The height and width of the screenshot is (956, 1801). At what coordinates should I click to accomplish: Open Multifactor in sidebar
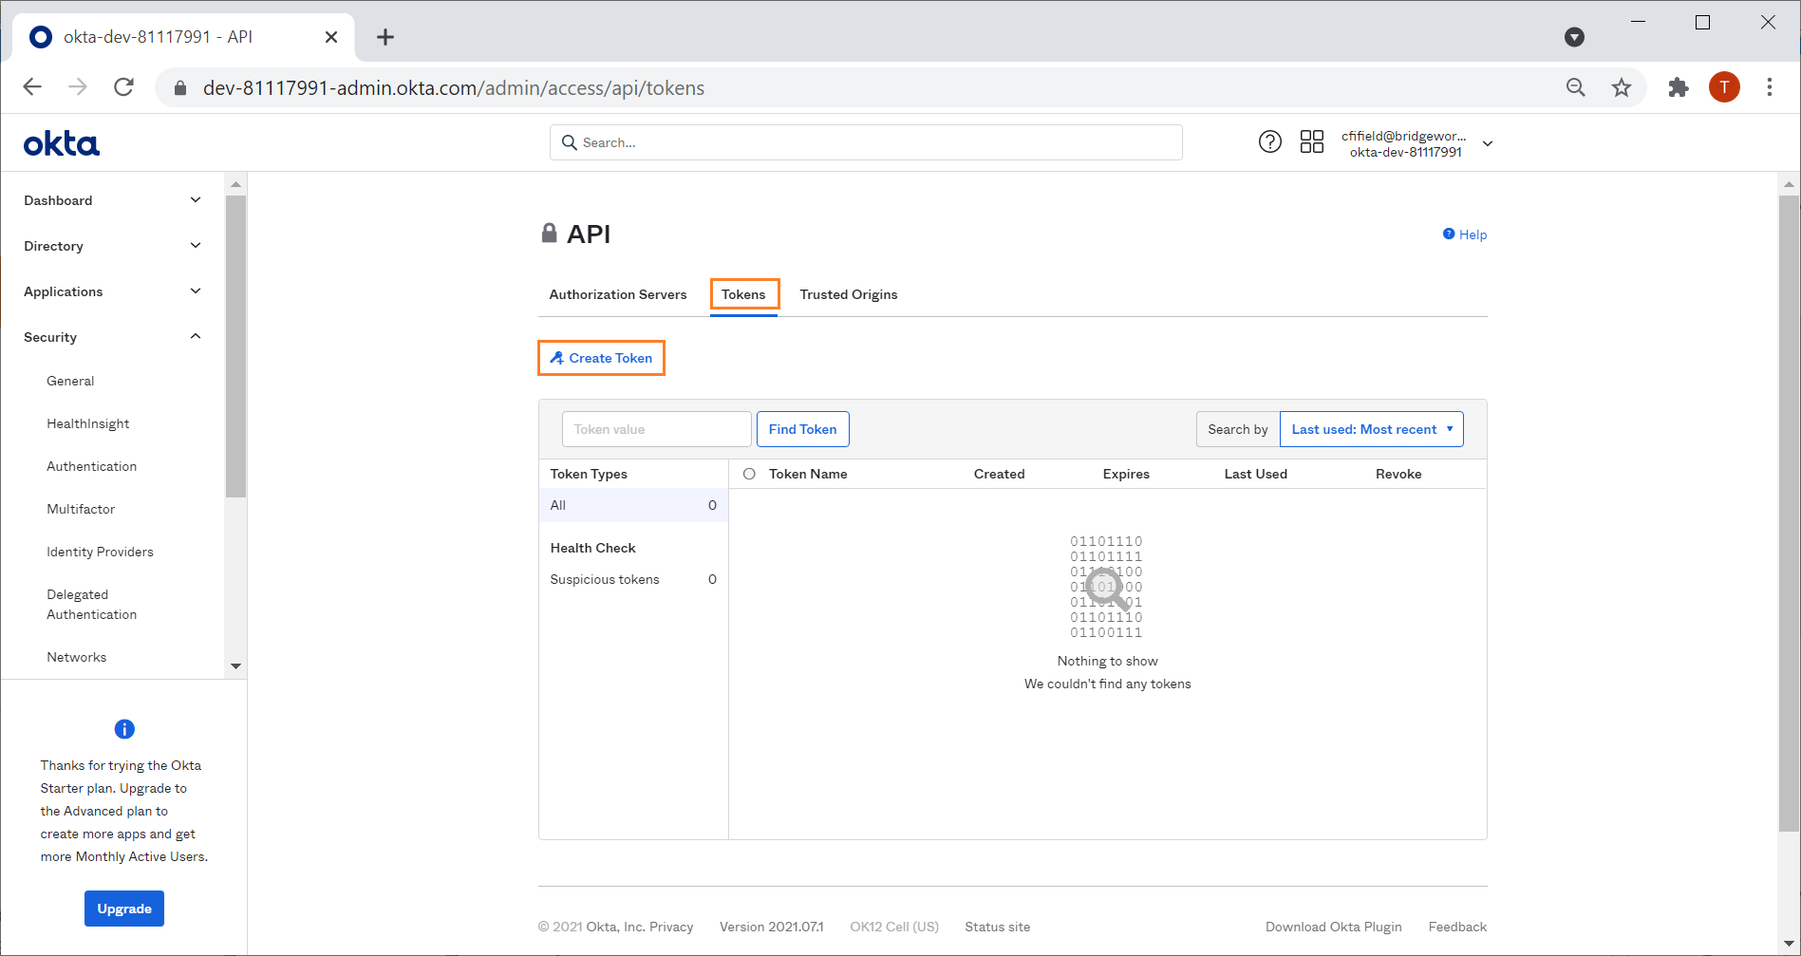pos(81,509)
